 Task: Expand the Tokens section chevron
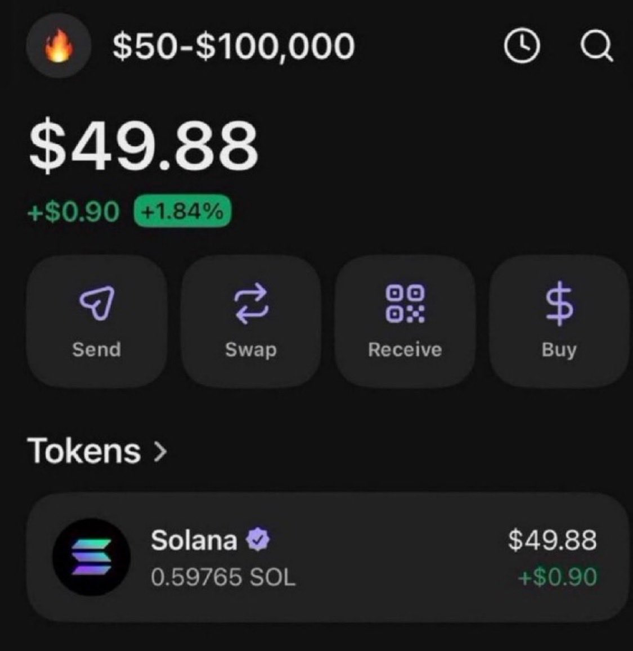point(160,451)
